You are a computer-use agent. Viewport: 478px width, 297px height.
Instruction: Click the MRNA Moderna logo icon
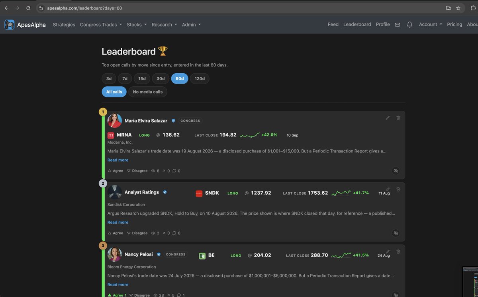tap(111, 135)
